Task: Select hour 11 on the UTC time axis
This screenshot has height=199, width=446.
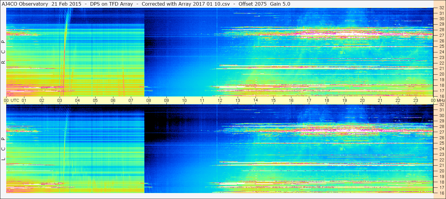Action: 202,100
